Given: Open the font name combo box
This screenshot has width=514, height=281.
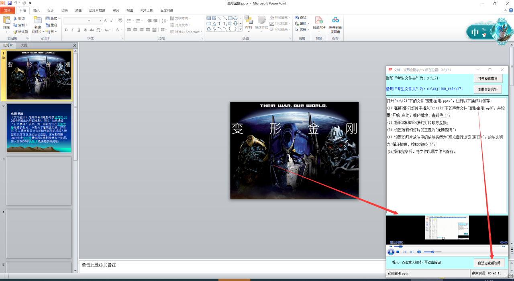Looking at the screenshot, I should click(77, 21).
